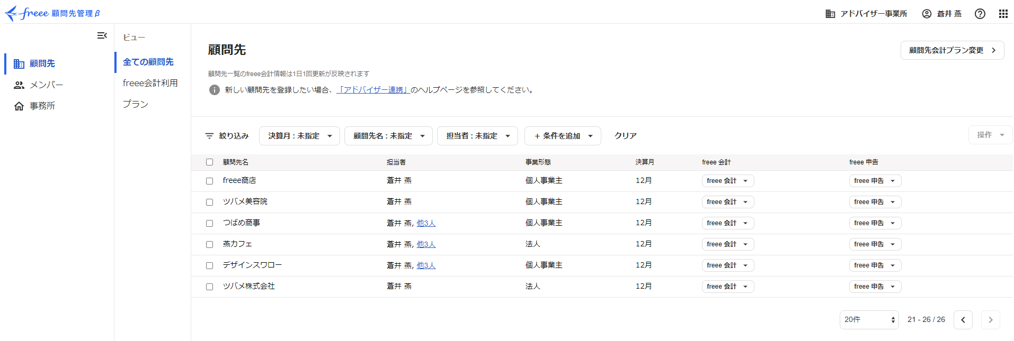1014x341 pixels.
Task: Click 他3人 link for つばめ商事
Action: click(x=426, y=223)
